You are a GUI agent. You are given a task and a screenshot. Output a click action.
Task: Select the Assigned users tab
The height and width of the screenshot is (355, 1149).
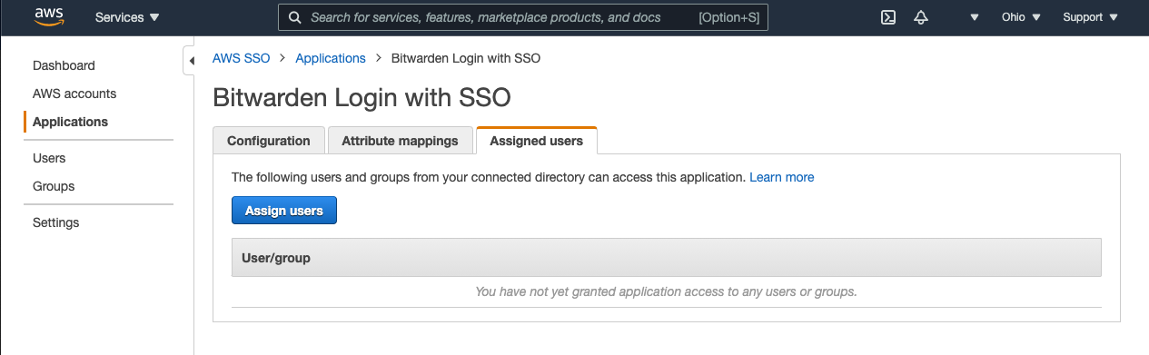point(536,141)
